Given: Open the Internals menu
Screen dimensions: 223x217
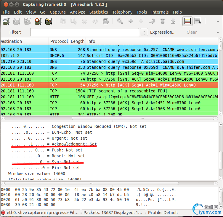Looking at the screenshot, I should point(160,12).
